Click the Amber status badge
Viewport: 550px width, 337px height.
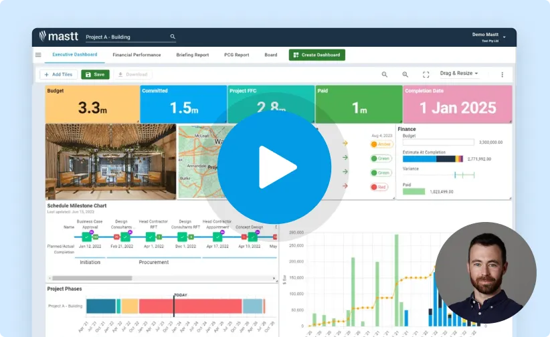(x=381, y=144)
